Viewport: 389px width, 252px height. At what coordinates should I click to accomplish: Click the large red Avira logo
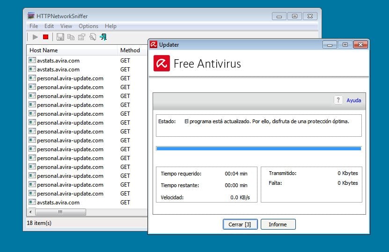(162, 63)
